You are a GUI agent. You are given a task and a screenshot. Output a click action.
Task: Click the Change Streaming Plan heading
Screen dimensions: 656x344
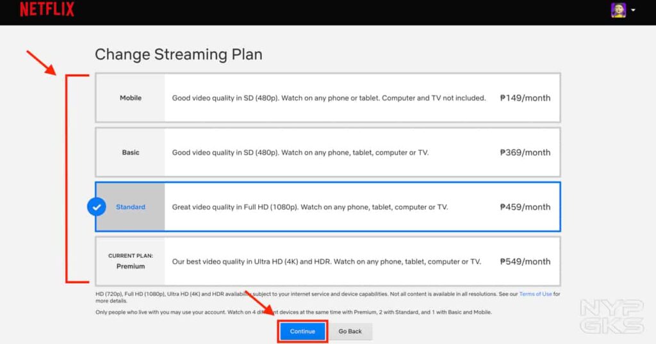pos(179,55)
